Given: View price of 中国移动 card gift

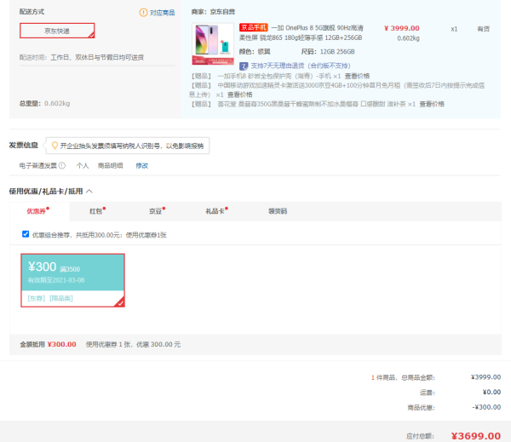Looking at the screenshot, I should pos(239,95).
